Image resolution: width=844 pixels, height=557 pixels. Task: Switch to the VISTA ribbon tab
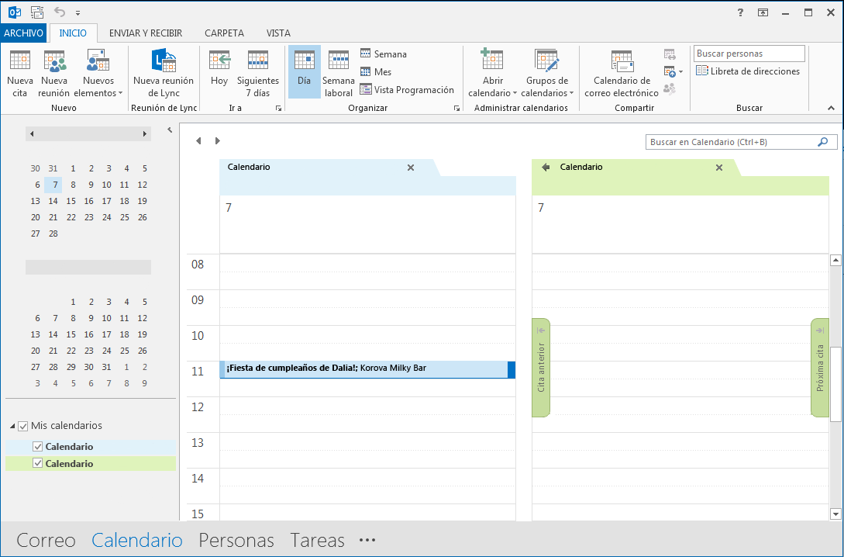coord(278,33)
